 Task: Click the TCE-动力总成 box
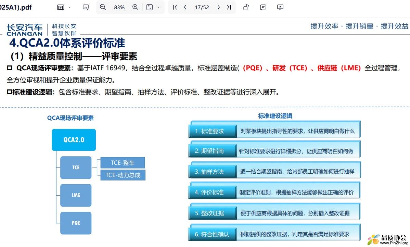[123, 175]
